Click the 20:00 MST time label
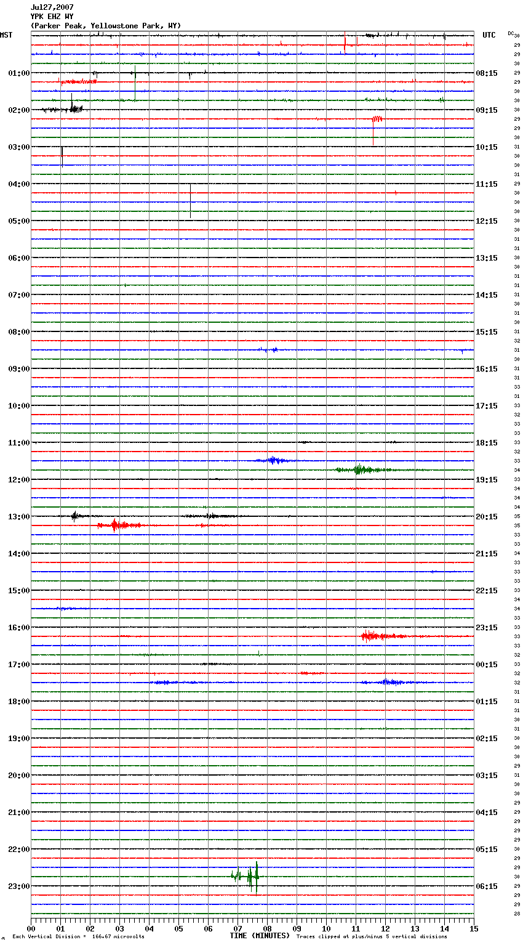The image size is (523, 945). tap(19, 776)
